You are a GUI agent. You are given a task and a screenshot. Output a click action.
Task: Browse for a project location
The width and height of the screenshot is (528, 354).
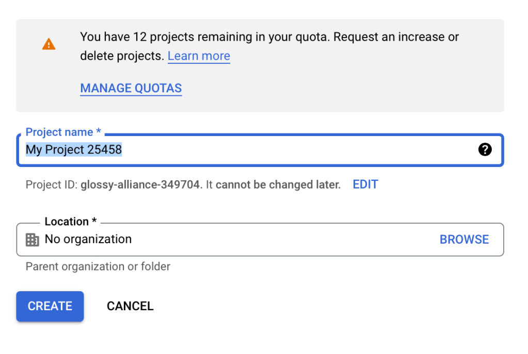(464, 240)
